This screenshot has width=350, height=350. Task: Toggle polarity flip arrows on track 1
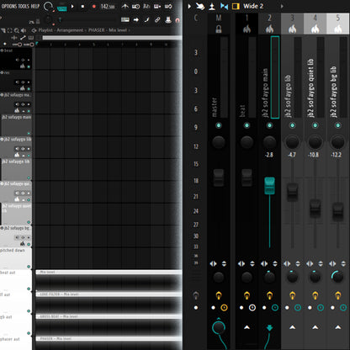[x=252, y=263]
